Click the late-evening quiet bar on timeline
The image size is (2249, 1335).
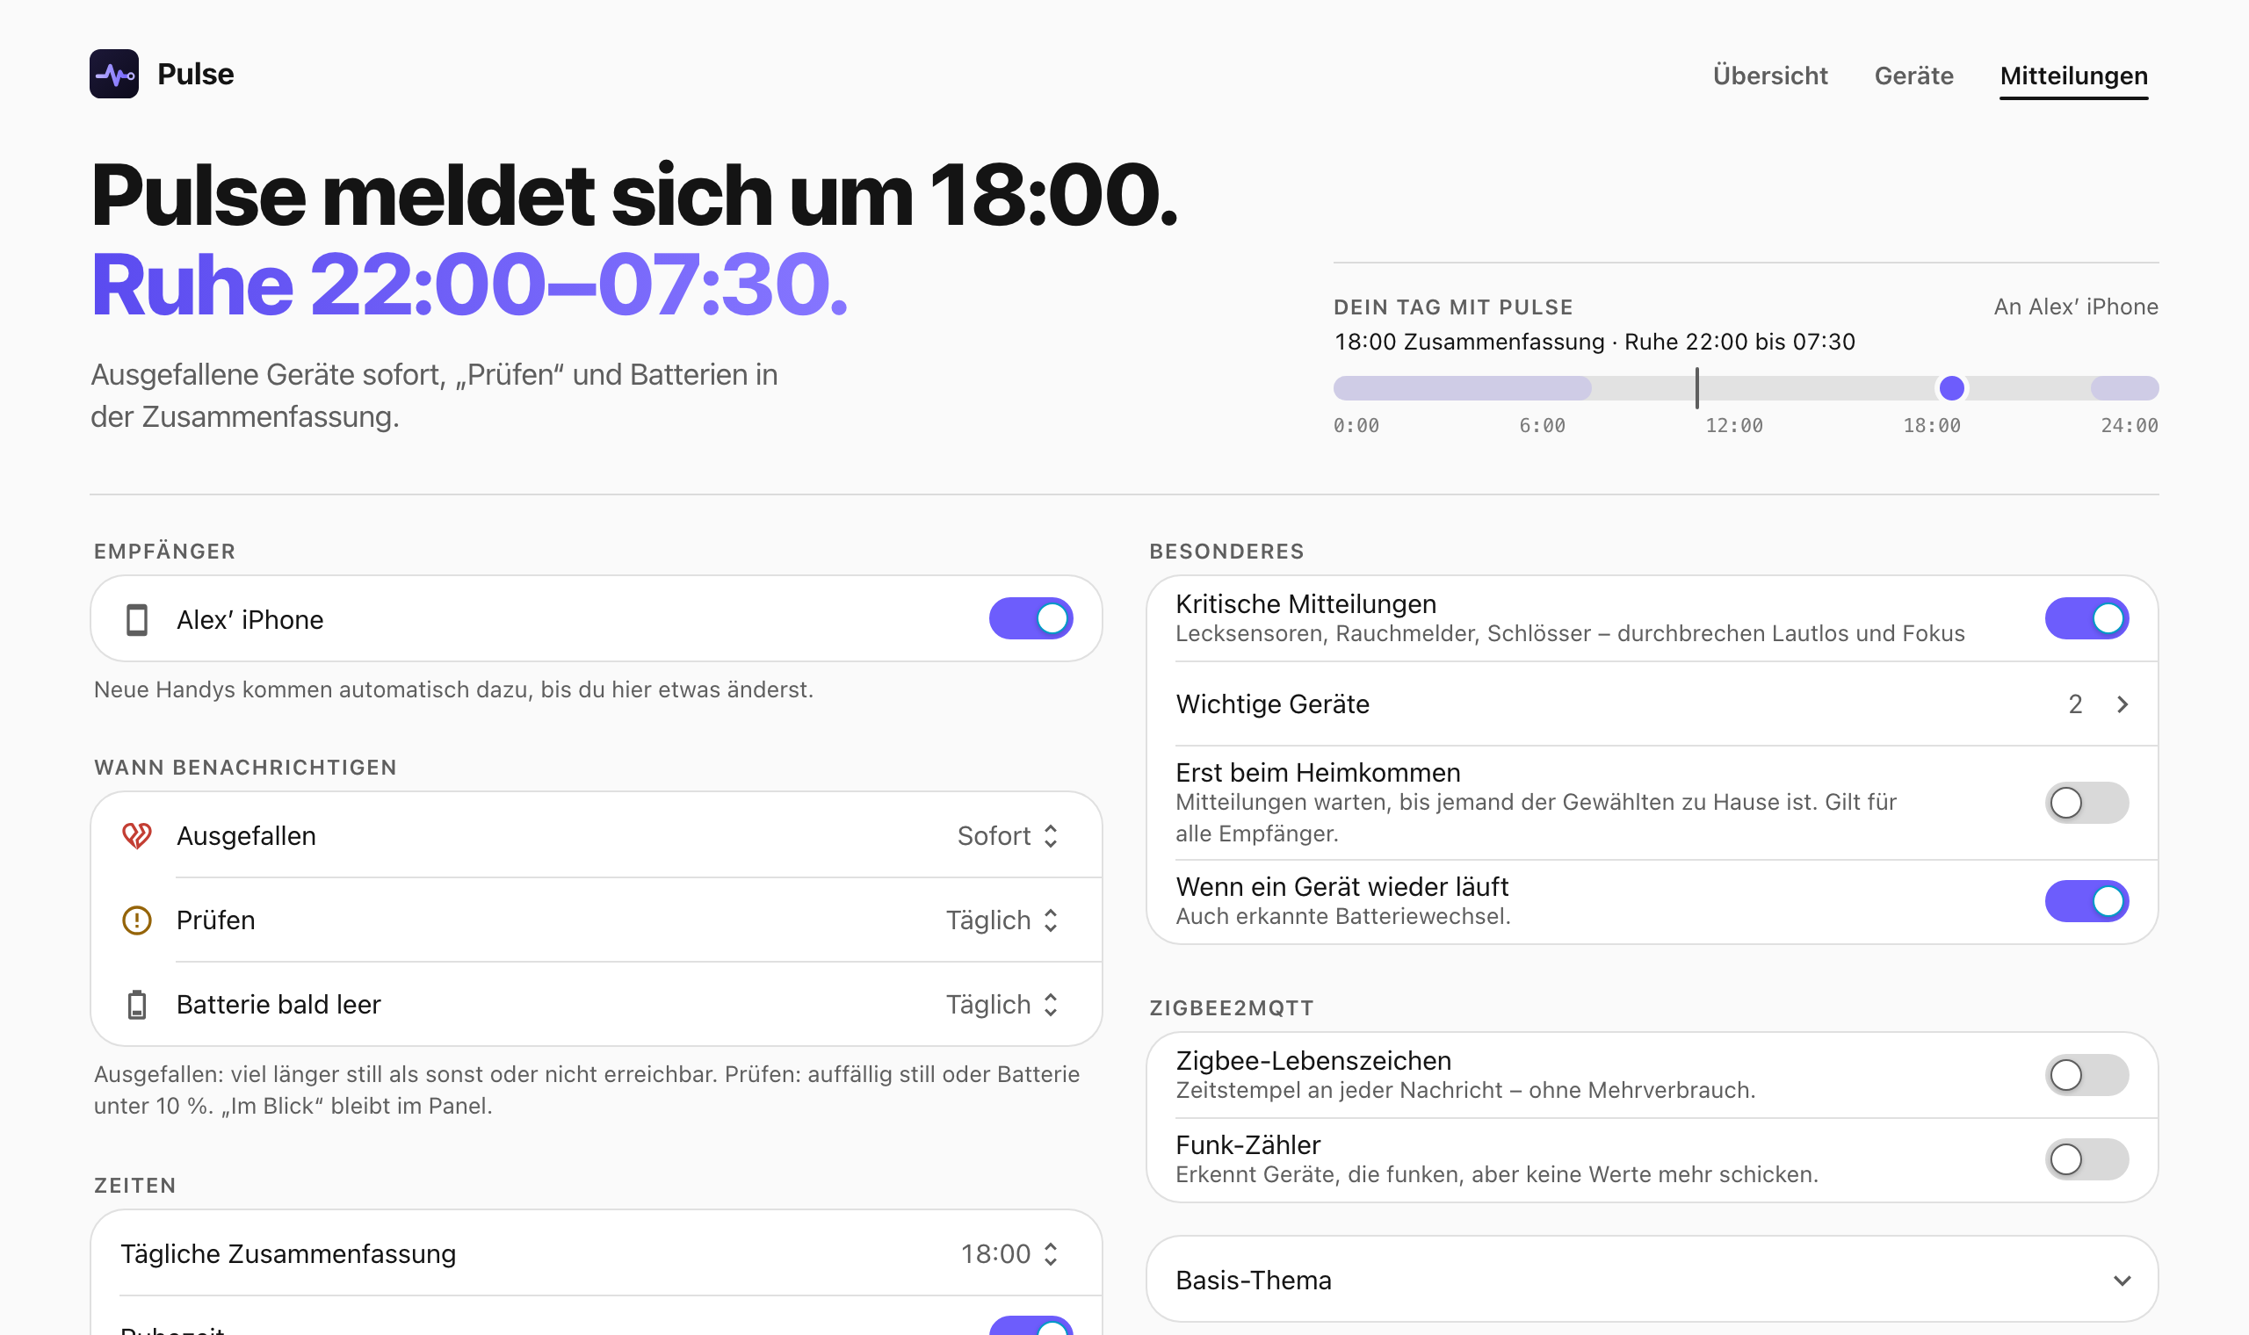point(2124,388)
